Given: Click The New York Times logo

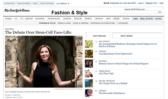Looking at the screenshot, I should pyautogui.click(x=17, y=11).
